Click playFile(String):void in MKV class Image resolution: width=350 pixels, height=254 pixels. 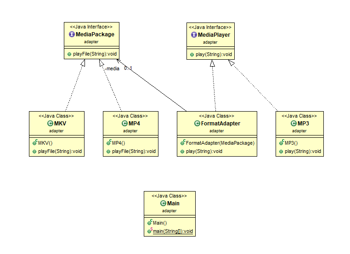pyautogui.click(x=60, y=151)
